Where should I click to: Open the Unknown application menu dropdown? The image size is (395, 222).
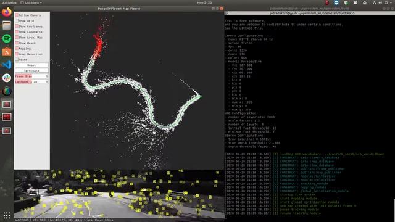(31, 2)
